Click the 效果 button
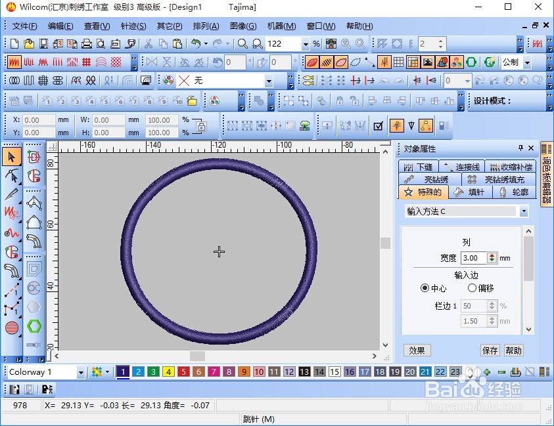This screenshot has width=554, height=426. (x=417, y=351)
